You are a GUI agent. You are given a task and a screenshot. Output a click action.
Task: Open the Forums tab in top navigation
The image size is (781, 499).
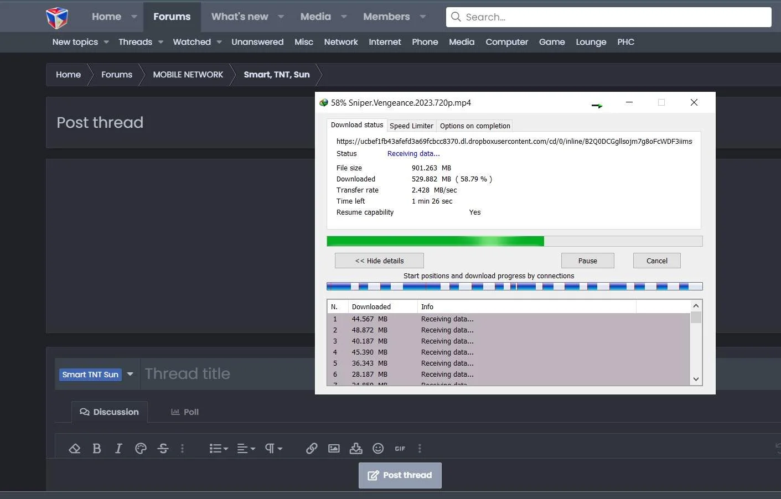pyautogui.click(x=172, y=17)
